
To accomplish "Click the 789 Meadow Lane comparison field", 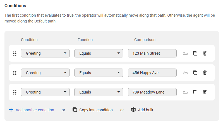I will pos(152,92).
